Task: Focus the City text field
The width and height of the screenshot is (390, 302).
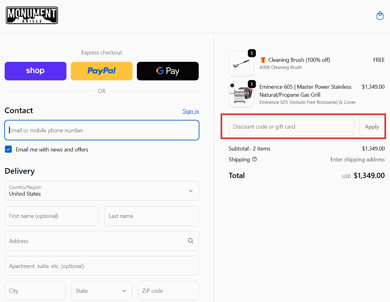Action: [x=35, y=291]
